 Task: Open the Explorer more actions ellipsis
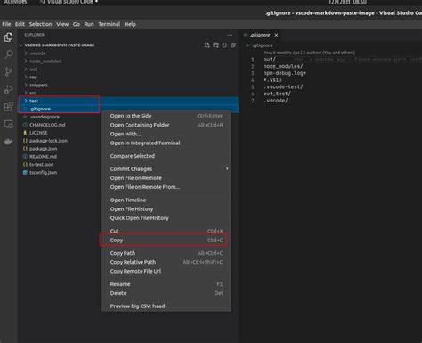(230, 35)
